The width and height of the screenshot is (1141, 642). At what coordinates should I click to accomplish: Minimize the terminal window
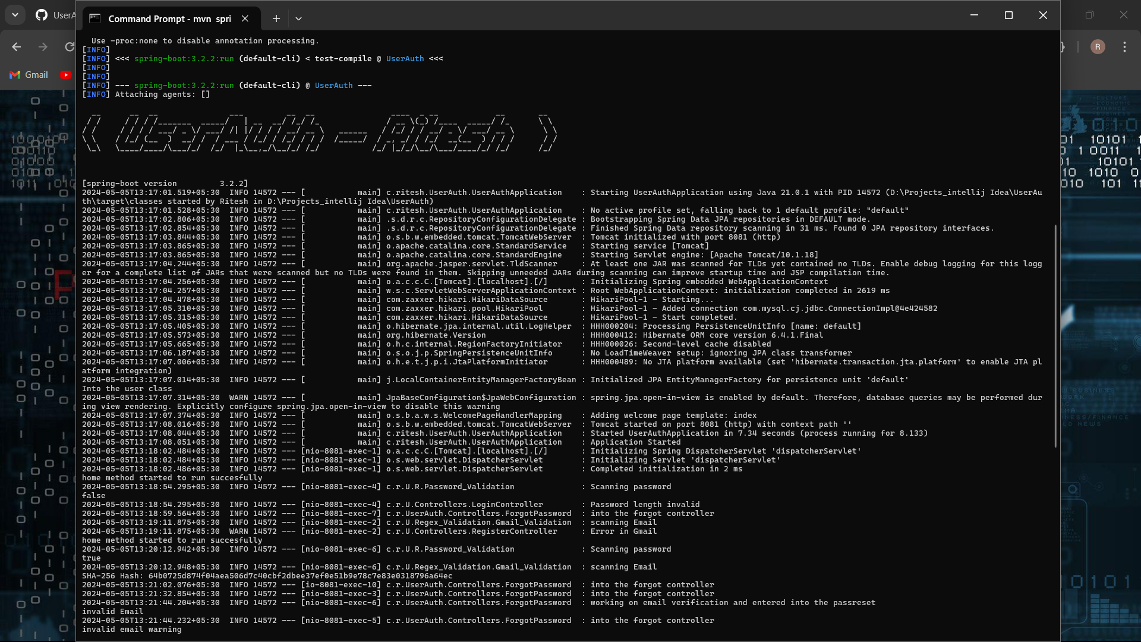974,15
